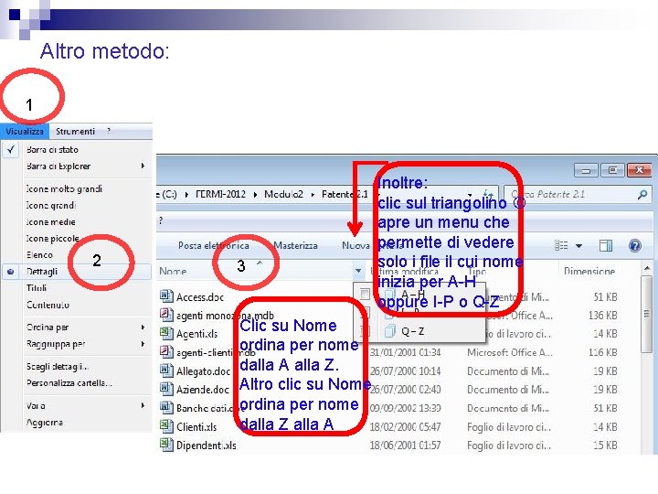Click size 116 KB cell
The width and height of the screenshot is (658, 494).
(602, 352)
